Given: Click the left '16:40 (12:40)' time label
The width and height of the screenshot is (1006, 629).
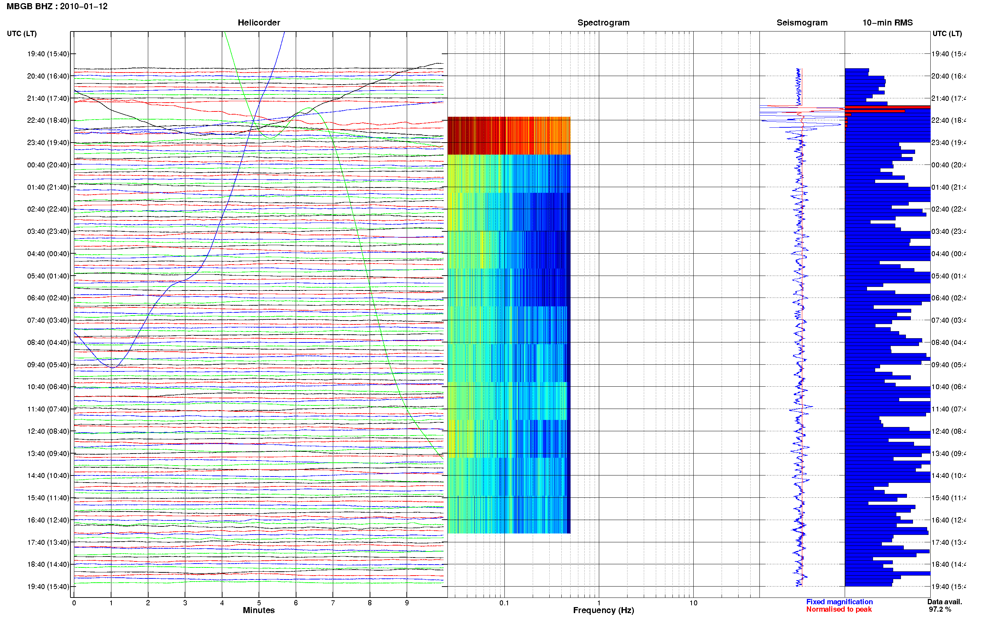Looking at the screenshot, I should (48, 520).
